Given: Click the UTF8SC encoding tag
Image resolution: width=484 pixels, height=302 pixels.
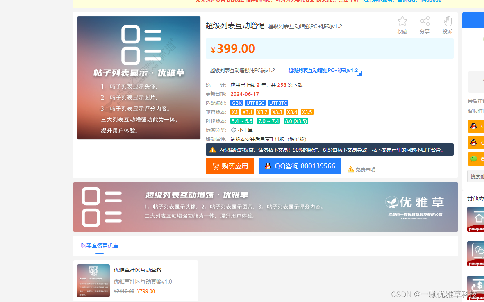Looking at the screenshot, I should tap(255, 103).
